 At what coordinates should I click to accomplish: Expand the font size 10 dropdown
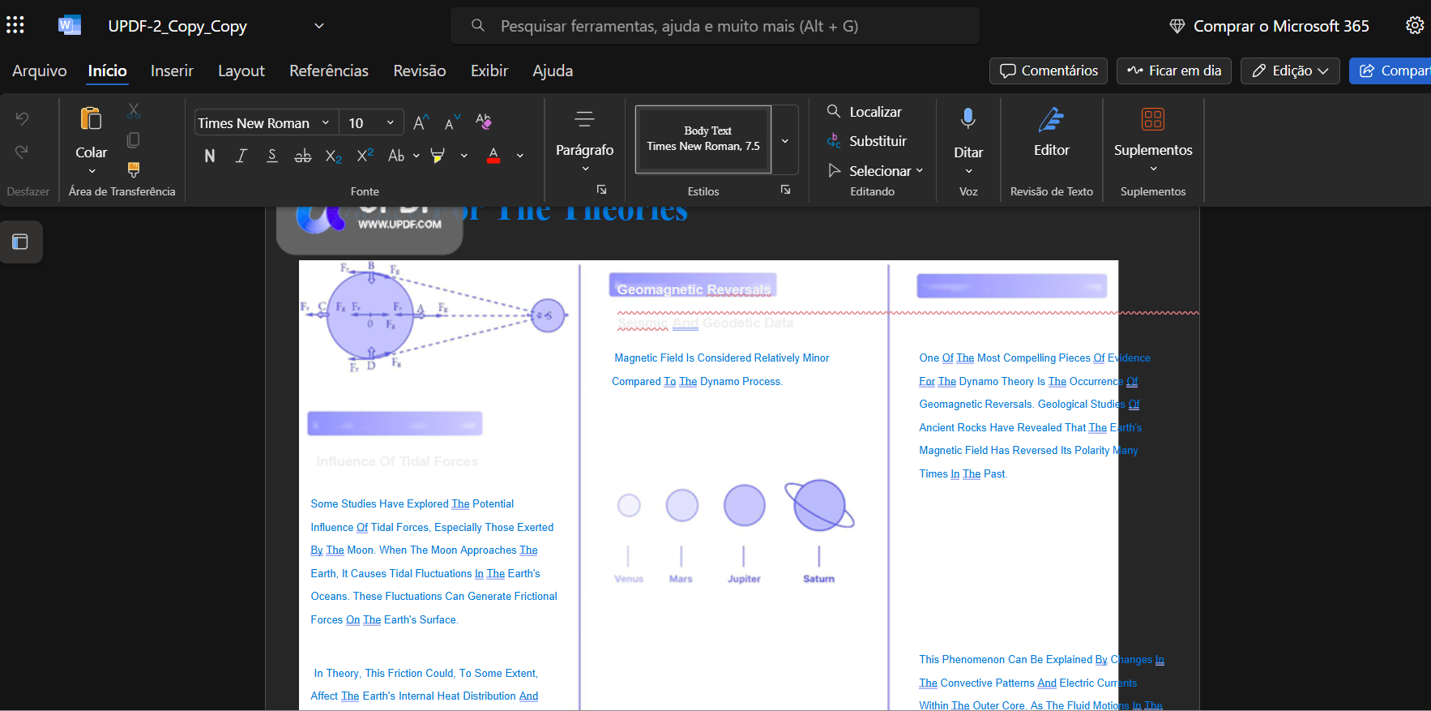(391, 122)
